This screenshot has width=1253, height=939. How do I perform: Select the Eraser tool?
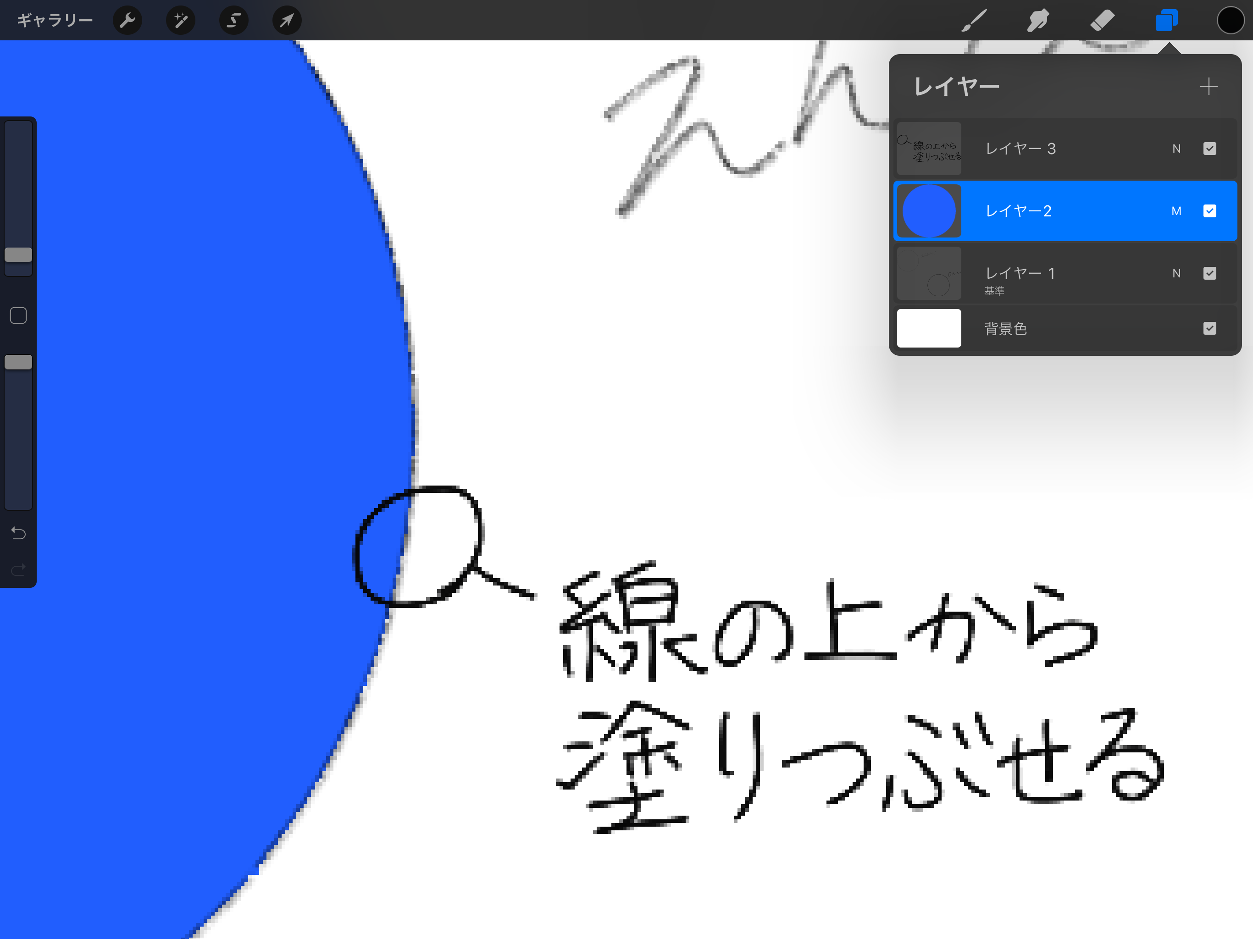click(x=1102, y=20)
